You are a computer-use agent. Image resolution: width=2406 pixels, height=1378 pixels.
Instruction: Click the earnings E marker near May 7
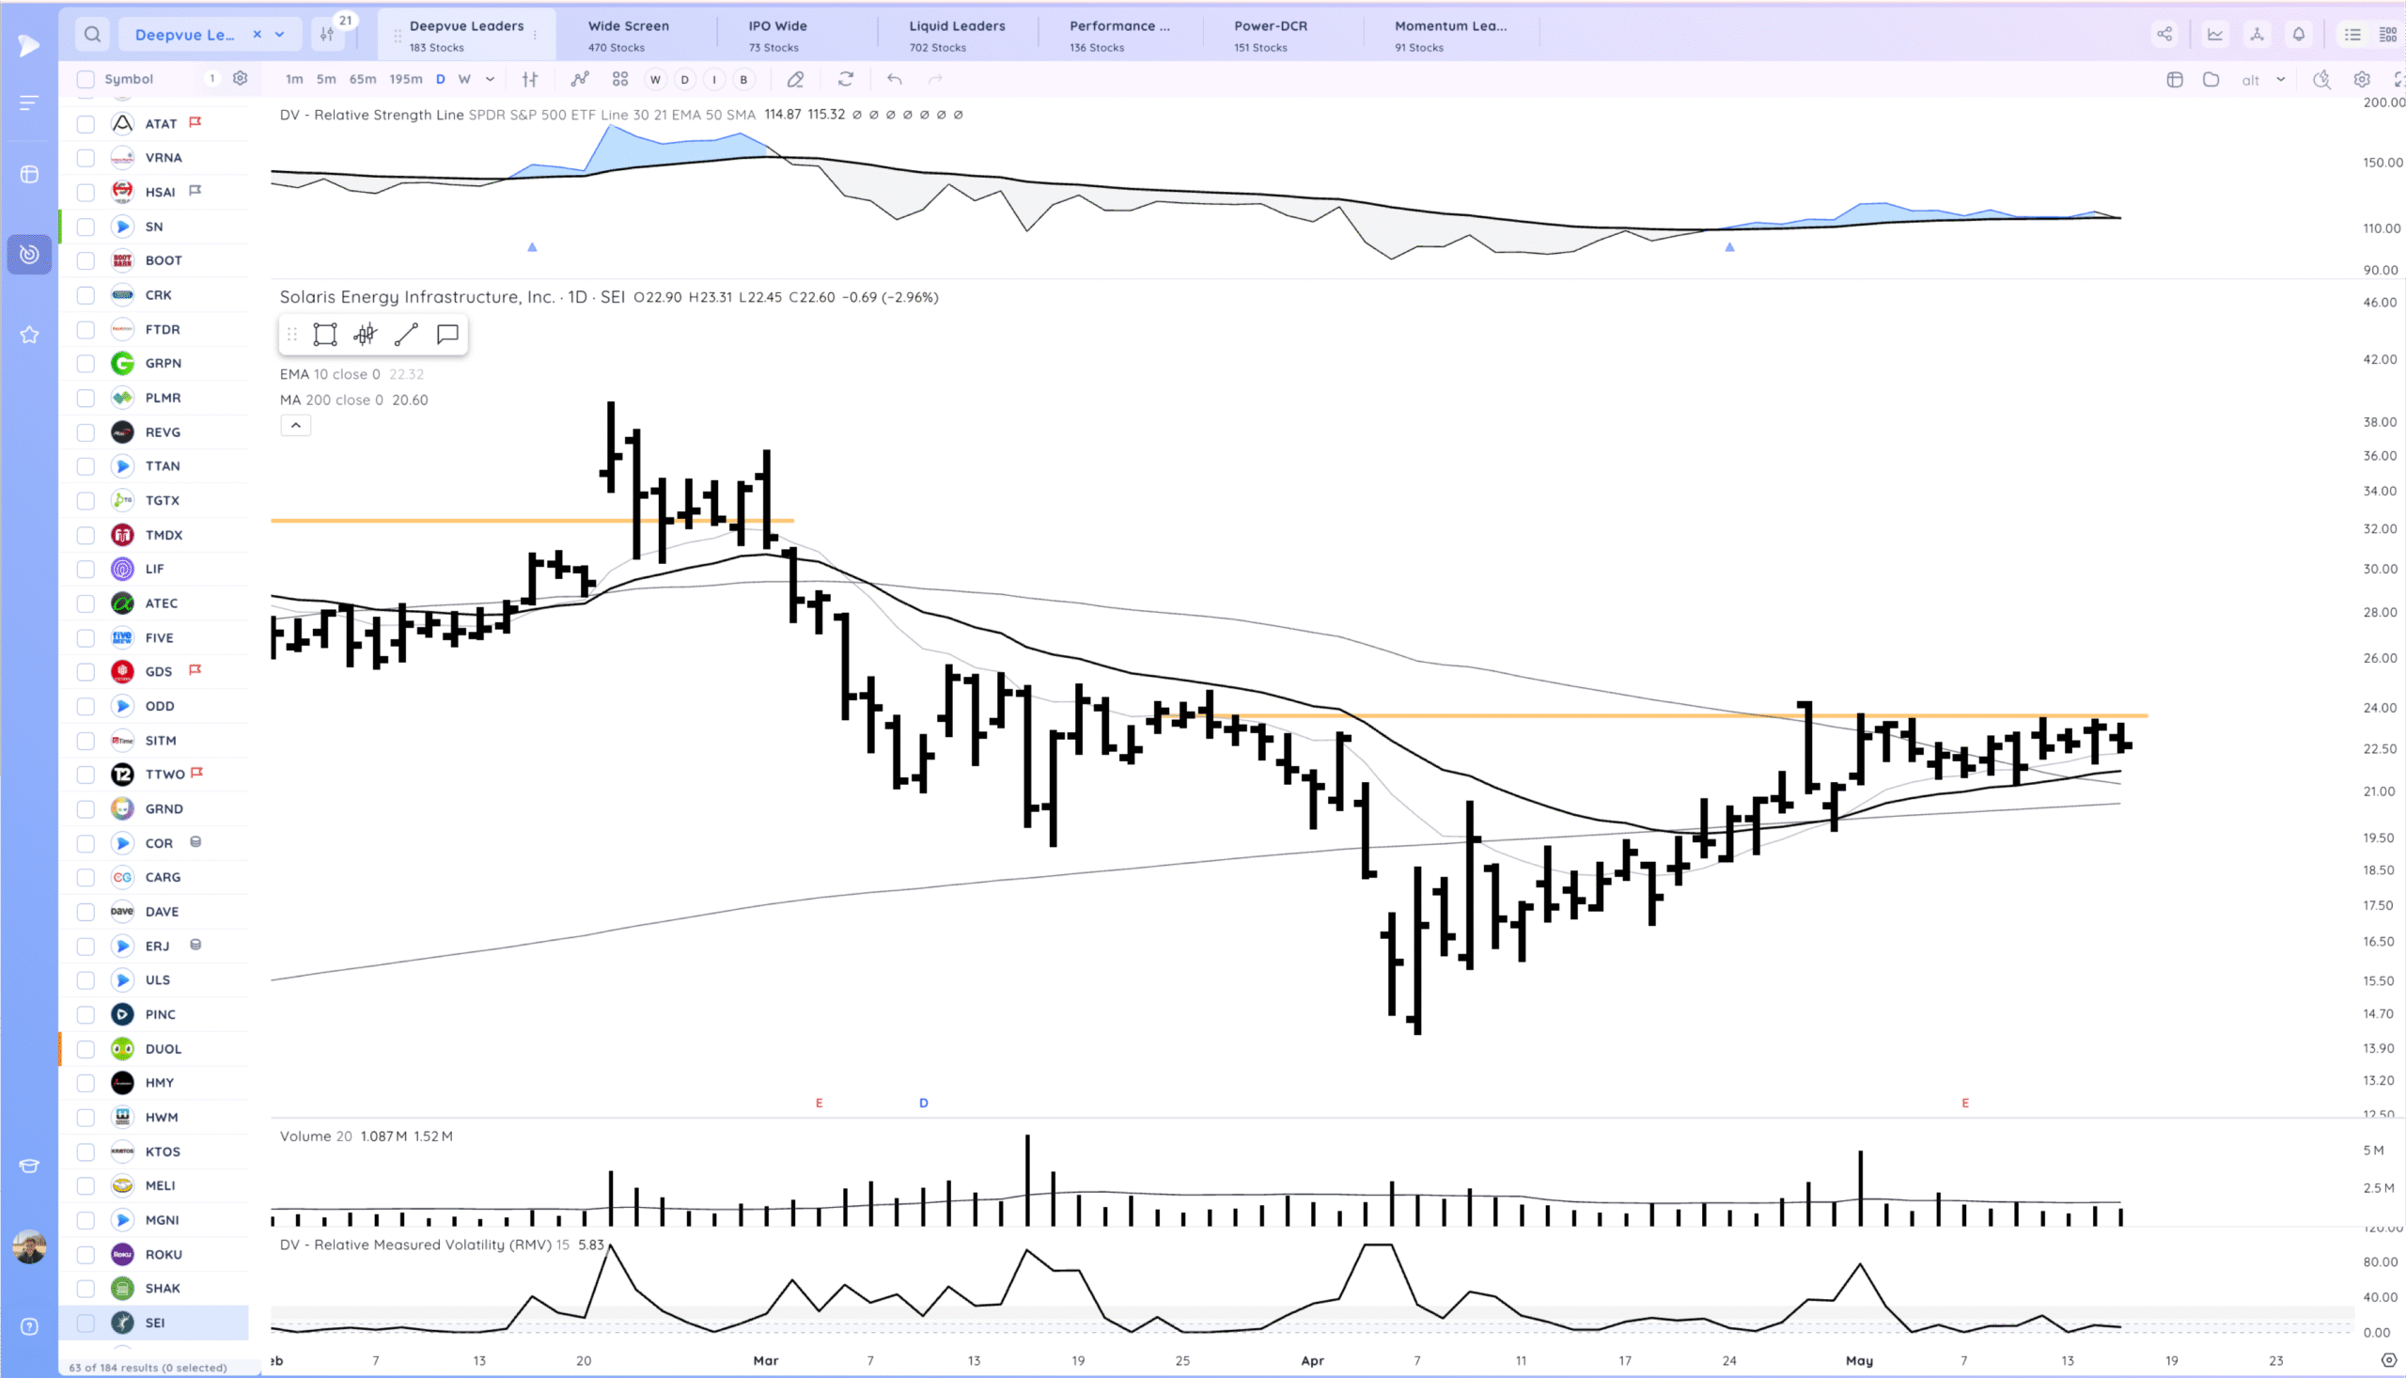(x=1965, y=1103)
